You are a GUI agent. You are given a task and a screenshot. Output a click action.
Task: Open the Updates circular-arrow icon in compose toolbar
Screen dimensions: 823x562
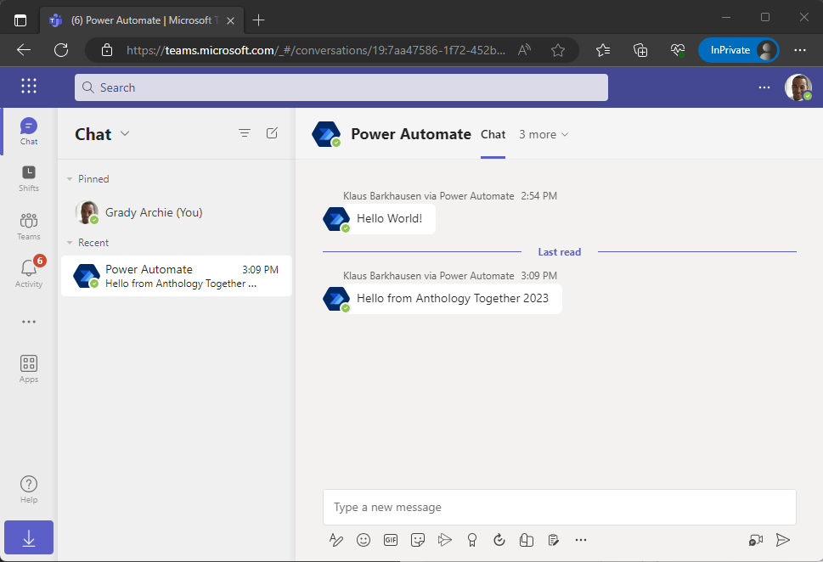click(499, 540)
